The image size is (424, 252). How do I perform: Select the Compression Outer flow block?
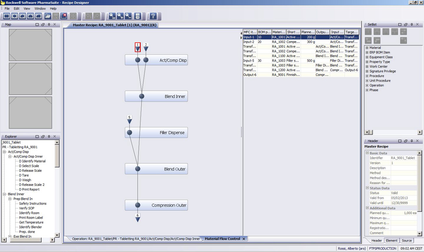156,205
